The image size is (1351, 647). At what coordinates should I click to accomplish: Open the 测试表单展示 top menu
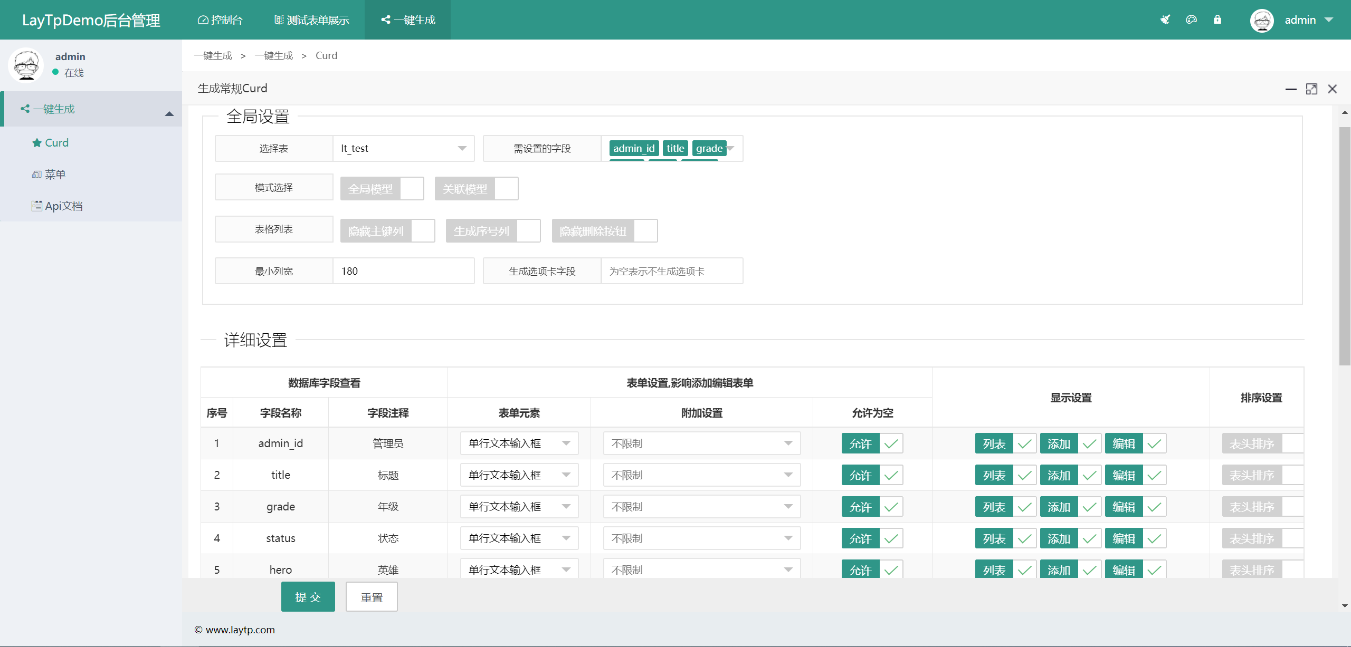click(x=312, y=20)
